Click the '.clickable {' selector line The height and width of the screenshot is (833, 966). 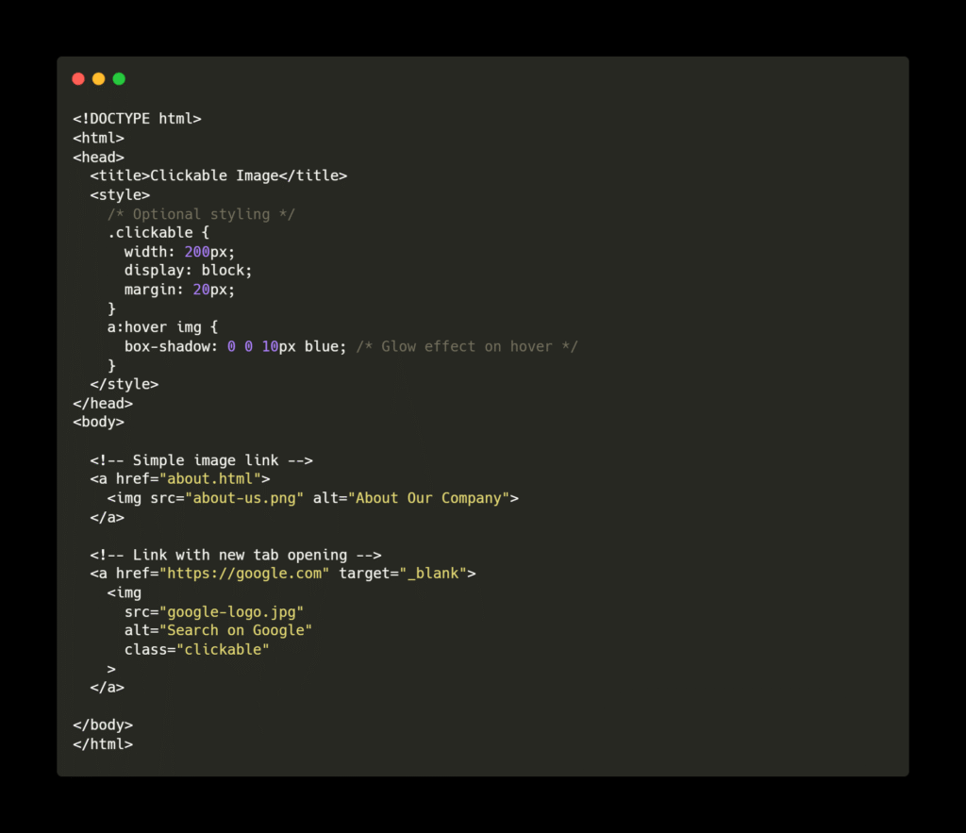click(x=158, y=233)
